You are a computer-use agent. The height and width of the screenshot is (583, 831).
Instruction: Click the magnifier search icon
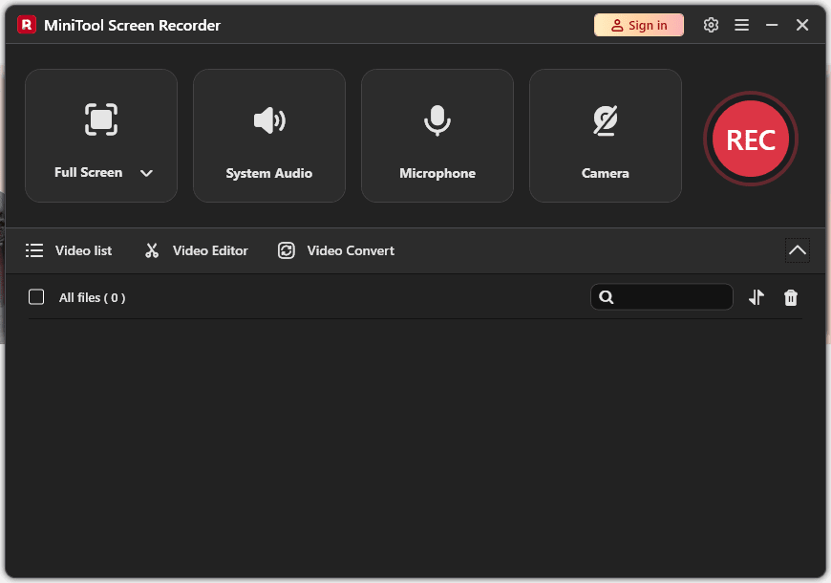(x=607, y=297)
